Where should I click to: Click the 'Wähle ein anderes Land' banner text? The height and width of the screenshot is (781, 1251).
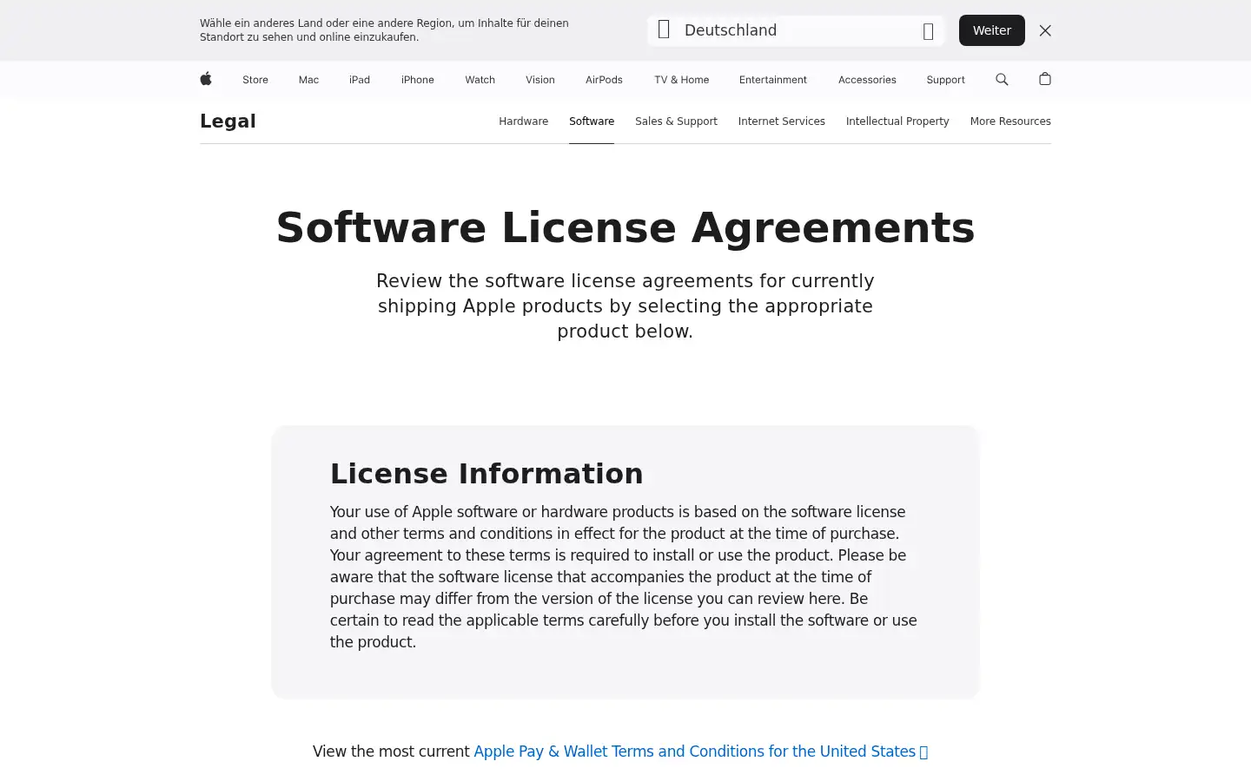pos(384,30)
